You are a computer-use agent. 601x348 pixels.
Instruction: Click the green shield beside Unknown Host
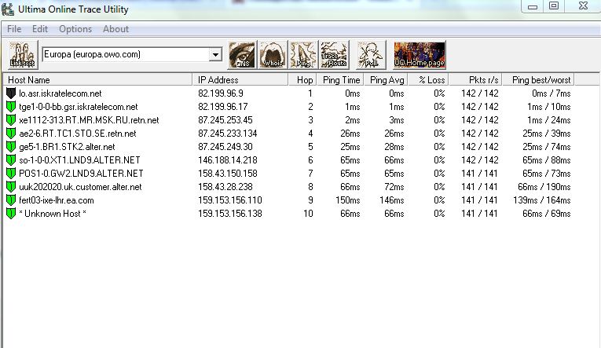[x=11, y=214]
